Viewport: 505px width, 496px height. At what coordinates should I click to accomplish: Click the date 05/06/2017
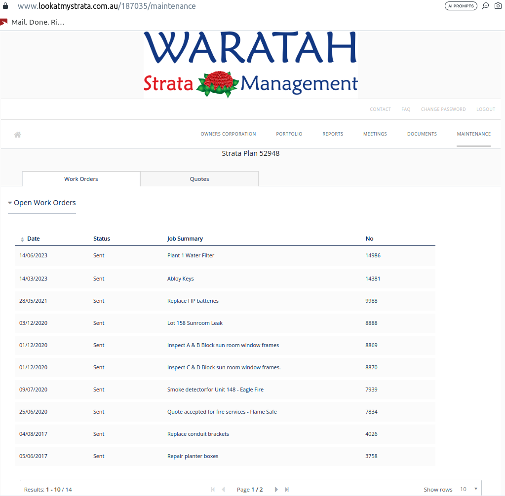coord(33,456)
